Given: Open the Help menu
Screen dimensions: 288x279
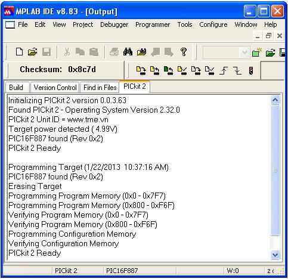Looking at the screenshot, I should pos(271,24).
